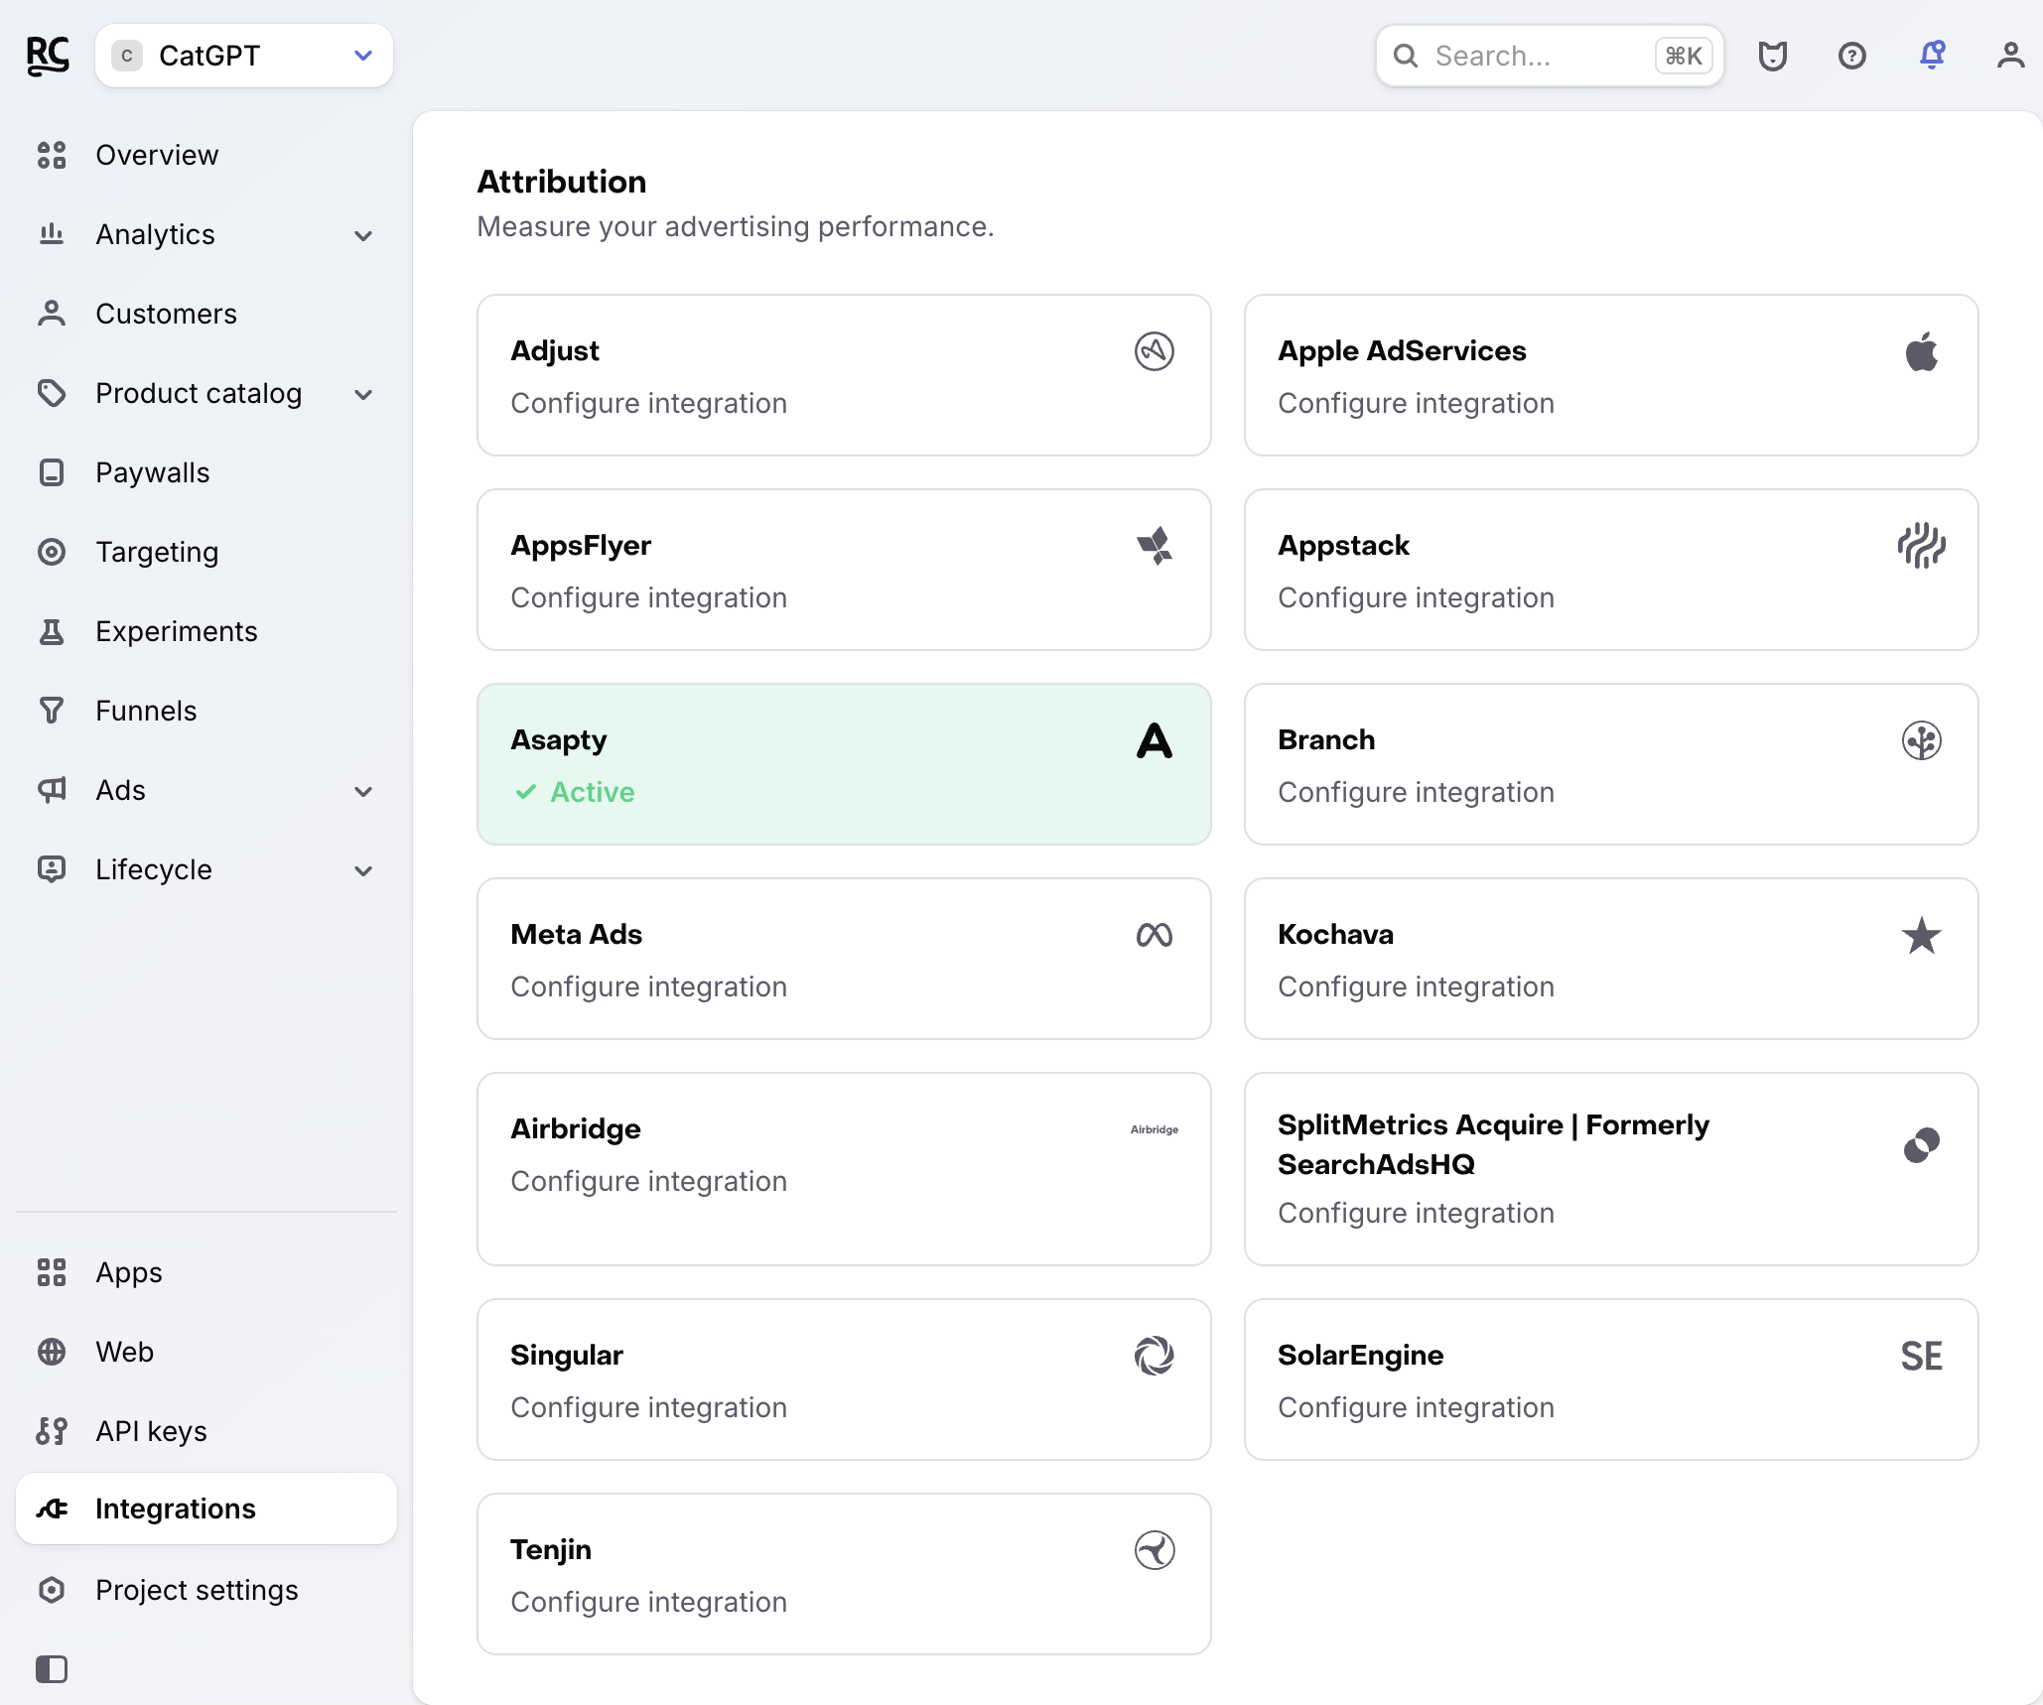
Task: Expand the Product catalog chevron
Action: pos(363,394)
